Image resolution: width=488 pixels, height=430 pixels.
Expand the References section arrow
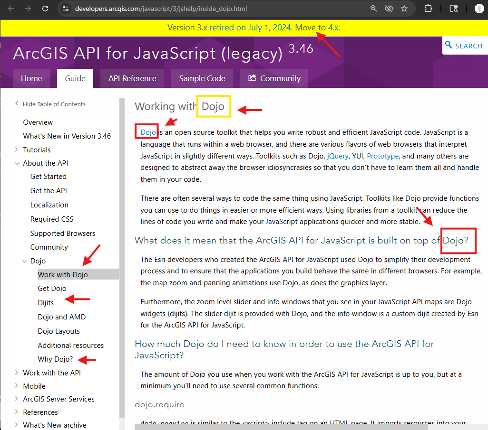[17, 411]
